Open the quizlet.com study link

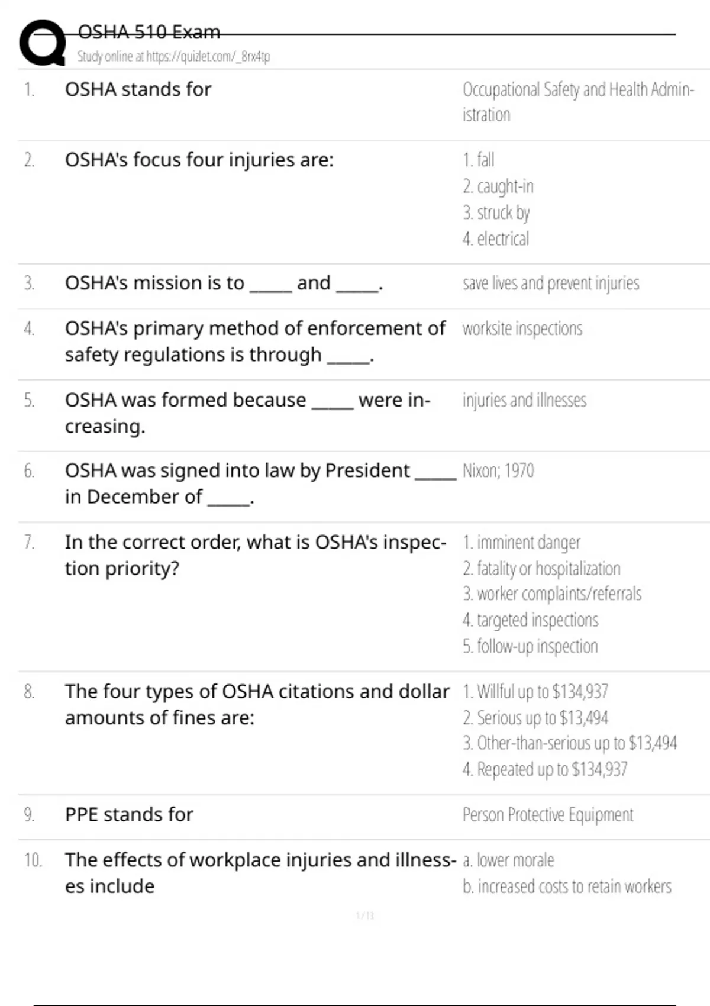tap(173, 57)
